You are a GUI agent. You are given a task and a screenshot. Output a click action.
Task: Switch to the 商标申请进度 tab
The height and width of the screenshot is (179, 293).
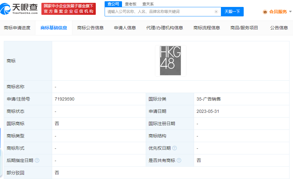[17, 28]
